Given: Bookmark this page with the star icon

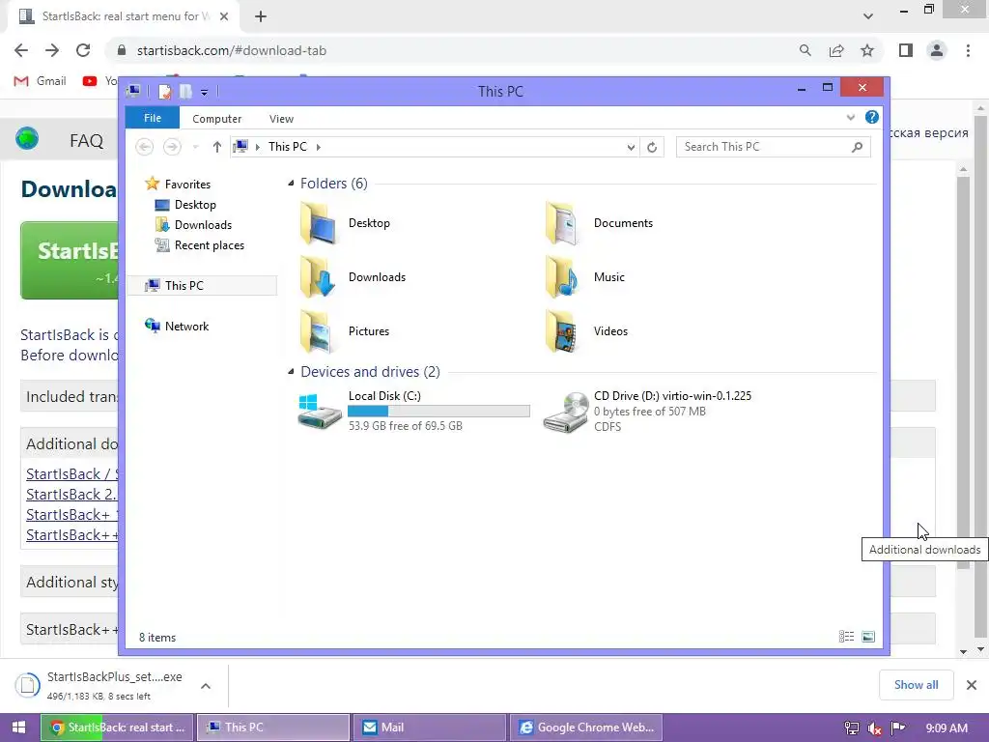Looking at the screenshot, I should [x=867, y=50].
